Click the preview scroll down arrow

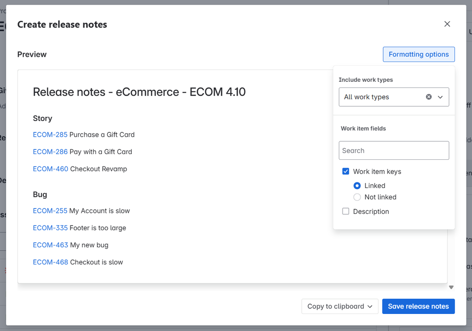451,287
